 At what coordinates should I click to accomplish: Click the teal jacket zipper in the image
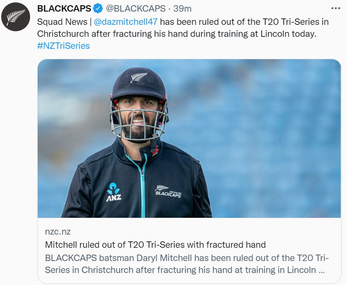pyautogui.click(x=141, y=185)
